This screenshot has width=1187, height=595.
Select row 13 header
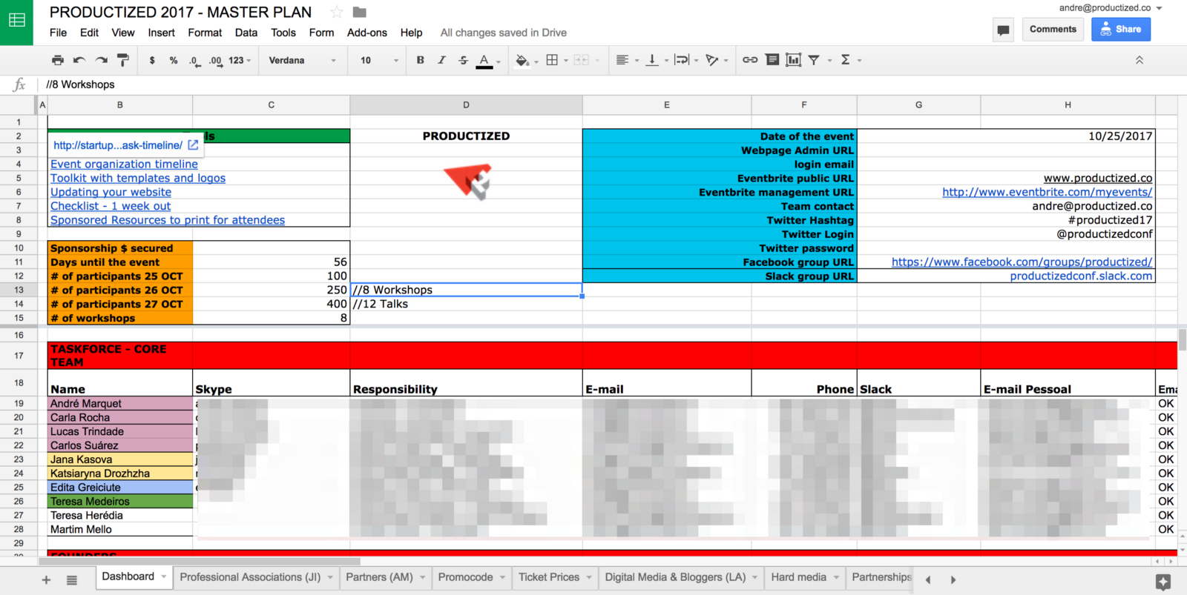(19, 290)
